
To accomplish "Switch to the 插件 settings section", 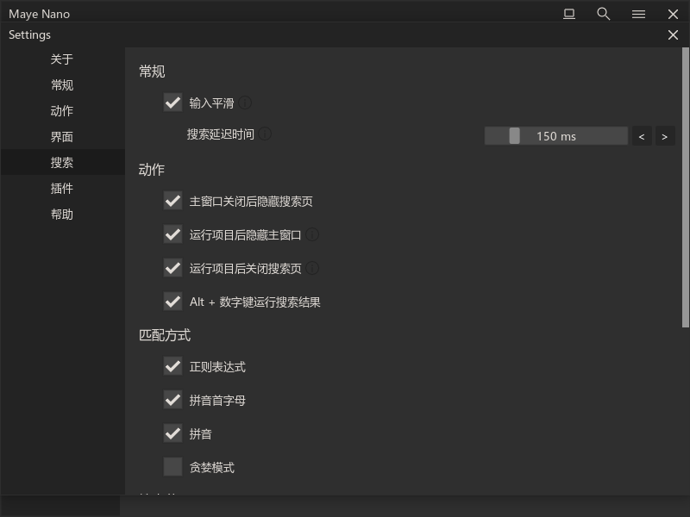I will pos(62,188).
